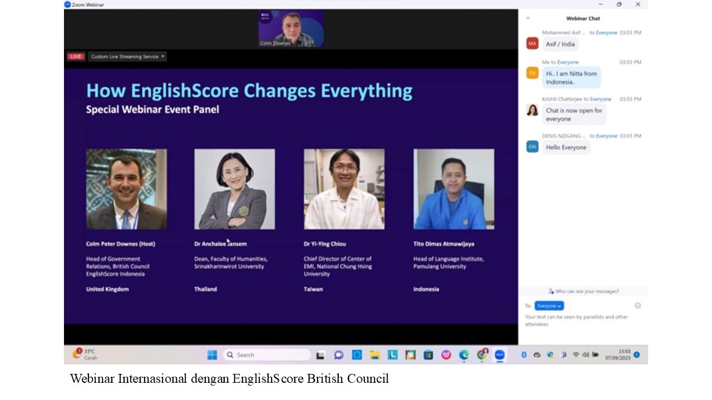Click 'Head of Language Institute, Pamulang University' text

pyautogui.click(x=448, y=263)
